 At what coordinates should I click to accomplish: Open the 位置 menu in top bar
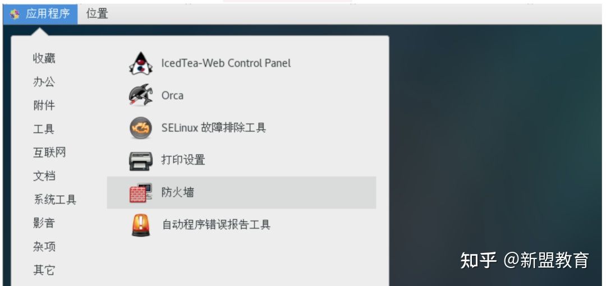pyautogui.click(x=97, y=14)
